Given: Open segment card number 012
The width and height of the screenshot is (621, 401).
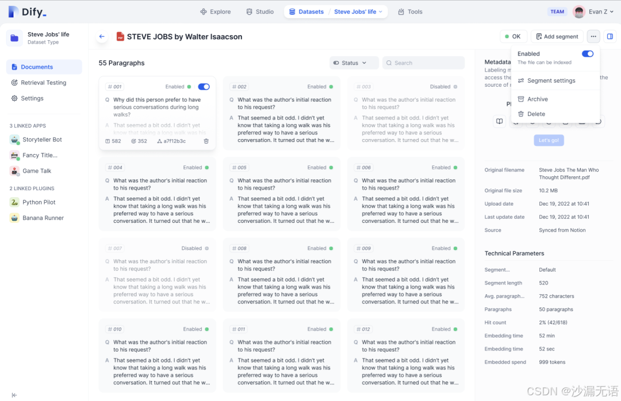Looking at the screenshot, I should tap(406, 356).
